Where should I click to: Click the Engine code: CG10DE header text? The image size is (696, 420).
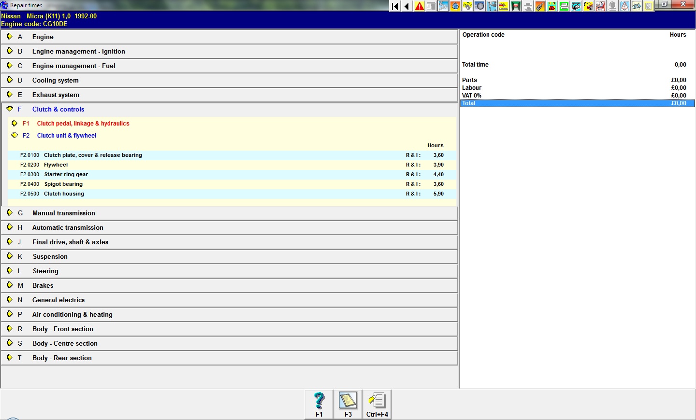coord(34,24)
